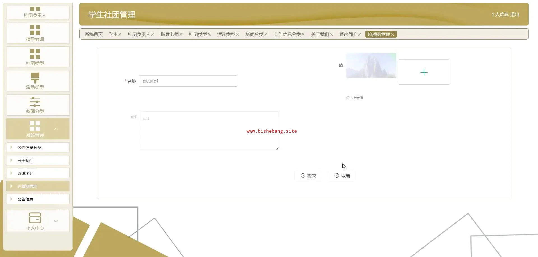538x257 pixels.
Task: Switch to the 社团类型 tab
Action: [198, 34]
